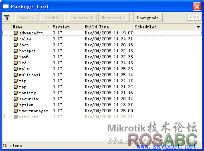Click the multicast package icon
Screen dimensions: 204x151
[x=16, y=75]
